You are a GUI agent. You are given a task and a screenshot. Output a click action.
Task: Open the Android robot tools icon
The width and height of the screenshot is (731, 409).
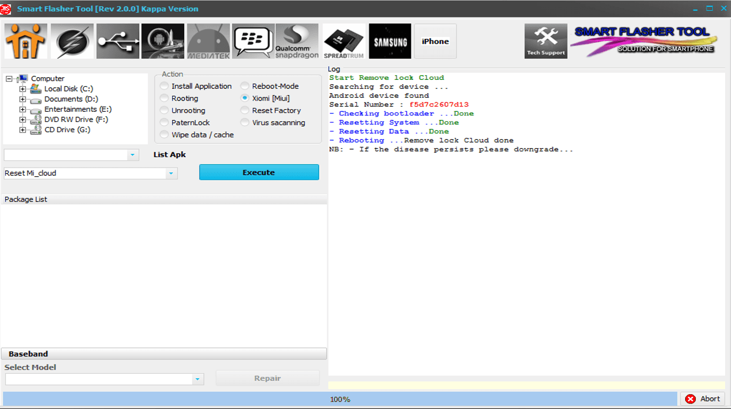click(x=163, y=41)
